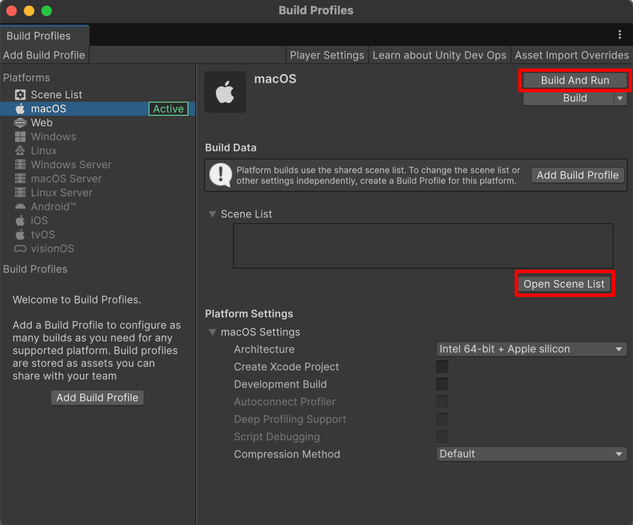Enable the Create Xcode Project checkbox
This screenshot has width=633, height=525.
click(442, 366)
